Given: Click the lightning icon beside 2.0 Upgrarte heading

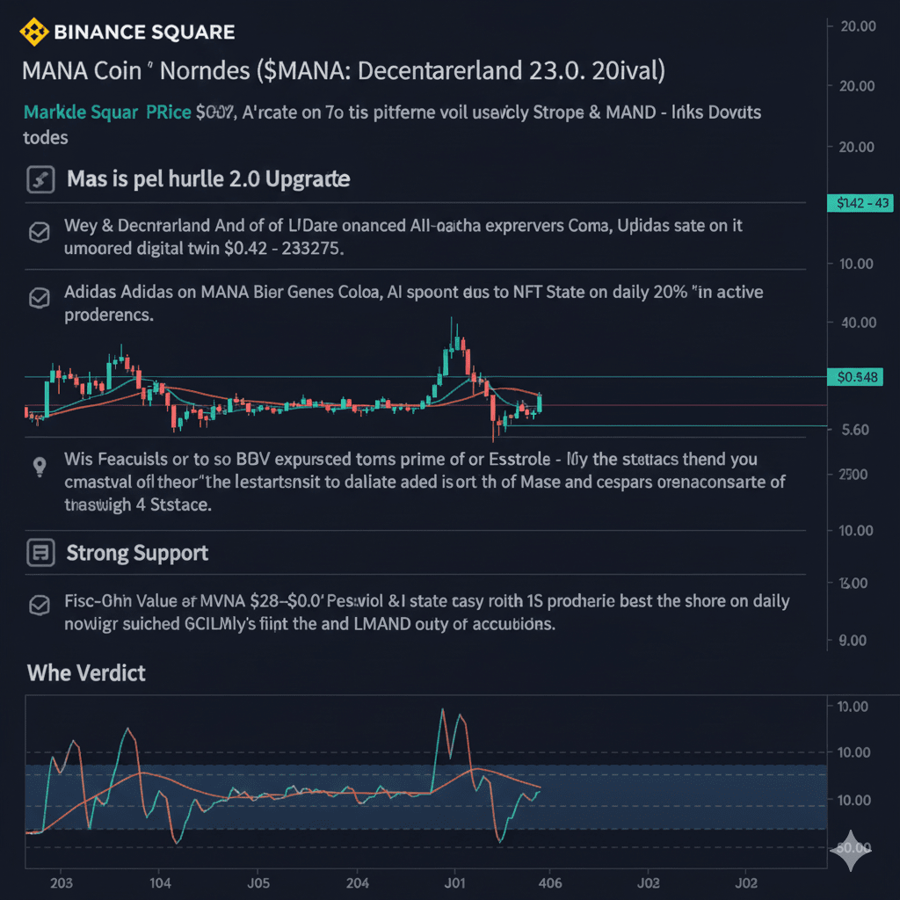Looking at the screenshot, I should [40, 179].
